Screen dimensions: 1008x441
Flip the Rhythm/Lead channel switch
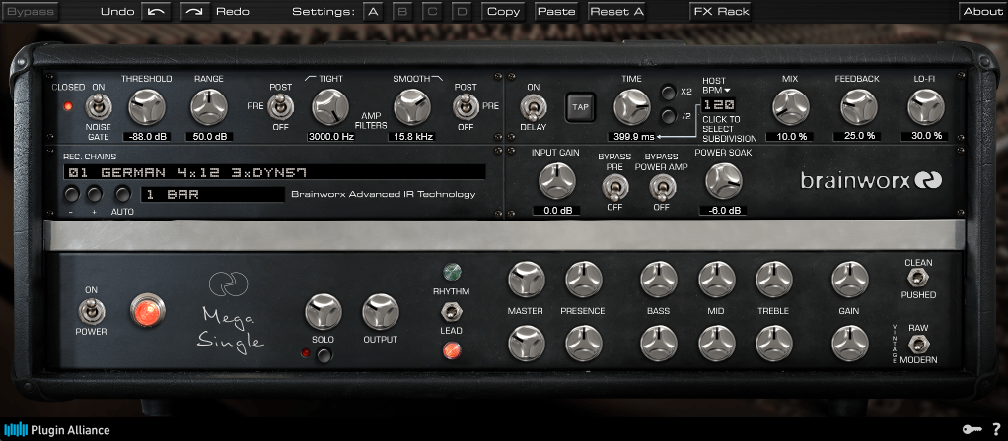452,311
